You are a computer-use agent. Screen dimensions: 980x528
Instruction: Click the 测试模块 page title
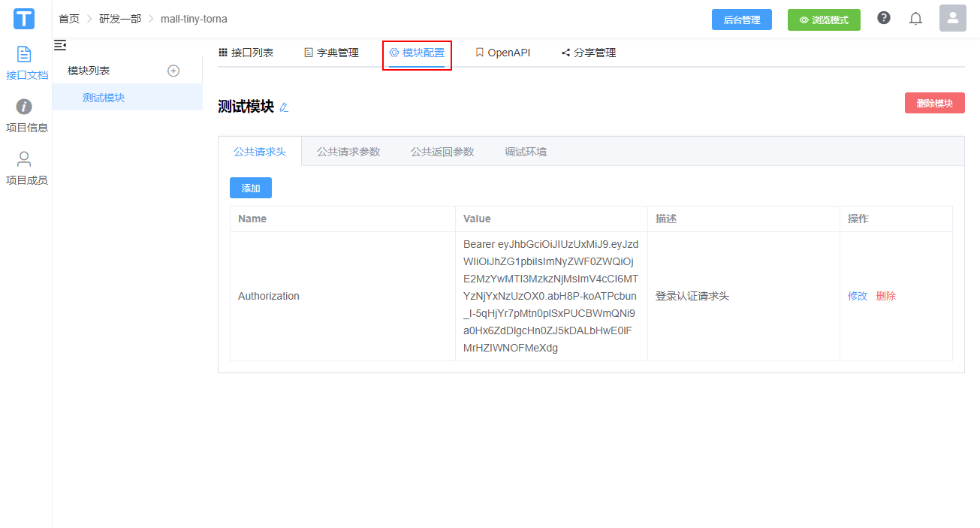[x=246, y=107]
